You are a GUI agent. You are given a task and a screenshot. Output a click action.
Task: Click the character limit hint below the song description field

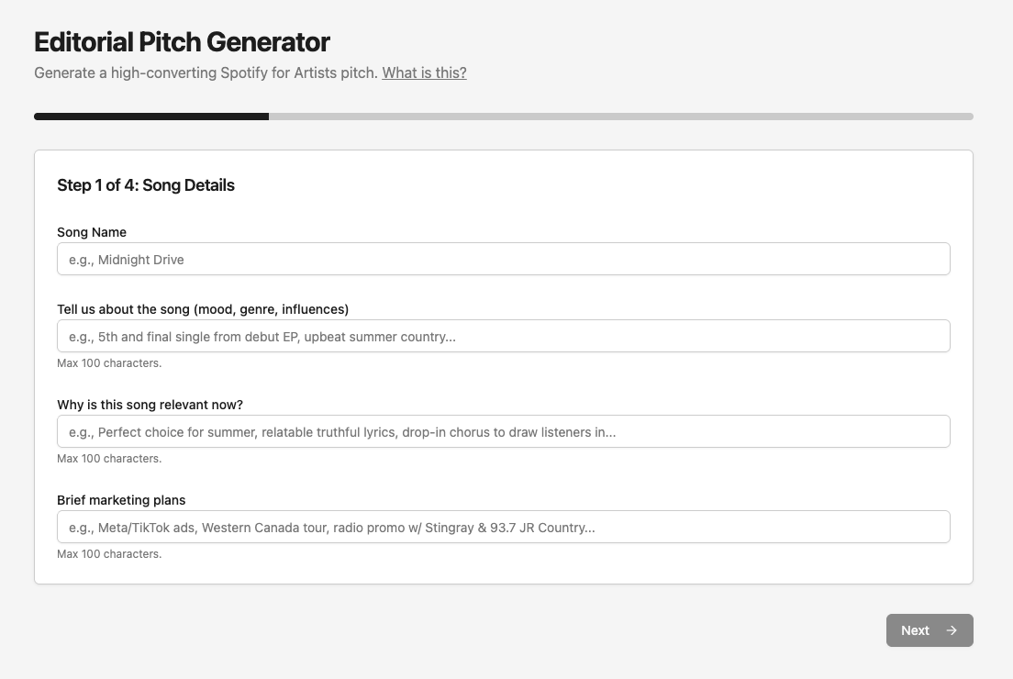(x=109, y=363)
